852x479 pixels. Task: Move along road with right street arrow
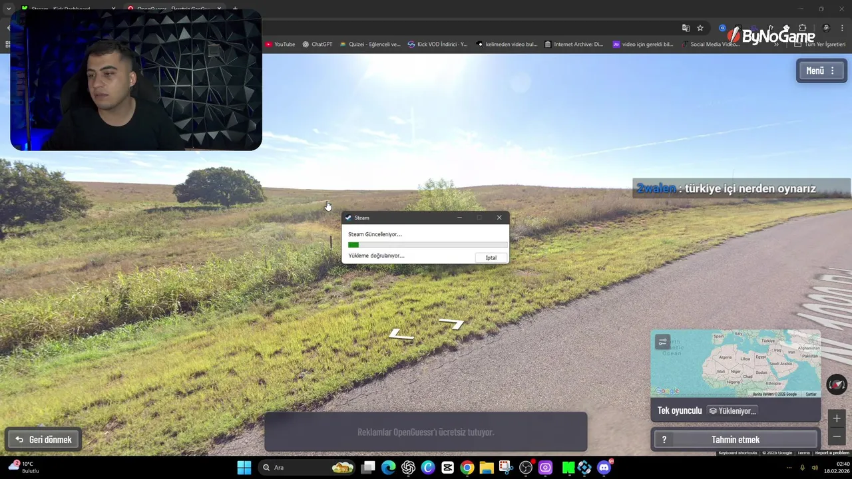pyautogui.click(x=451, y=323)
